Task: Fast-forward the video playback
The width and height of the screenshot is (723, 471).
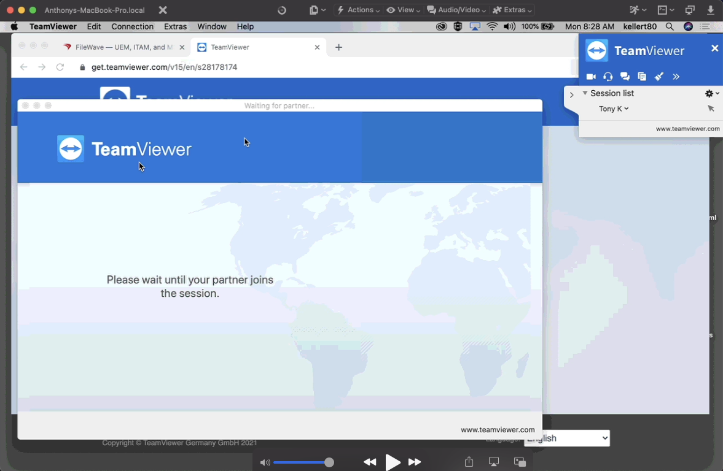Action: 415,462
